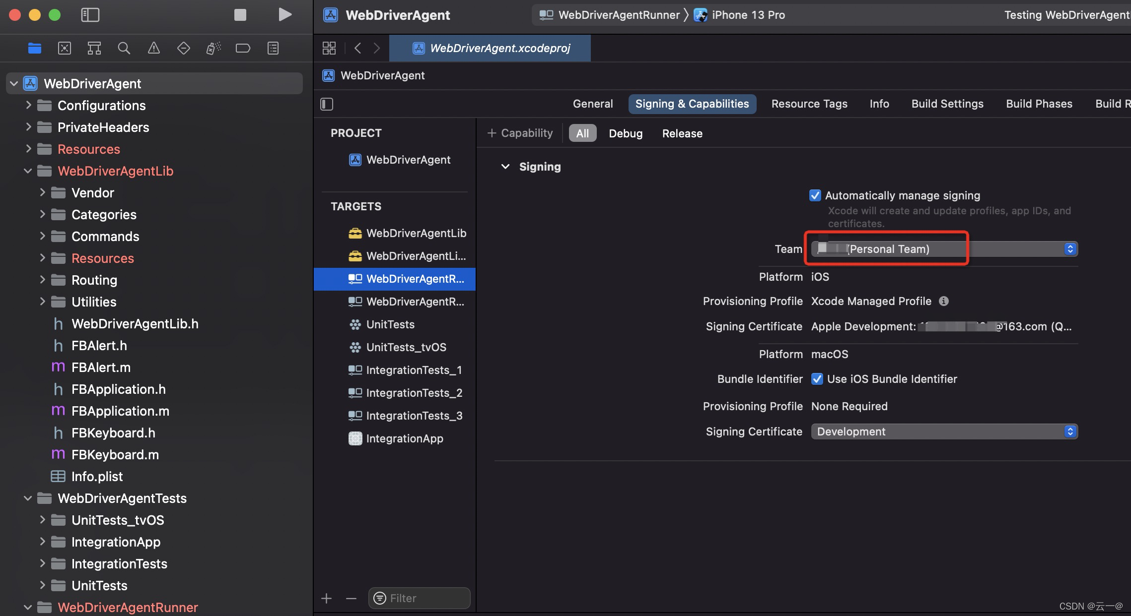Open the Source Control navigator icon
The height and width of the screenshot is (616, 1131).
(65, 48)
